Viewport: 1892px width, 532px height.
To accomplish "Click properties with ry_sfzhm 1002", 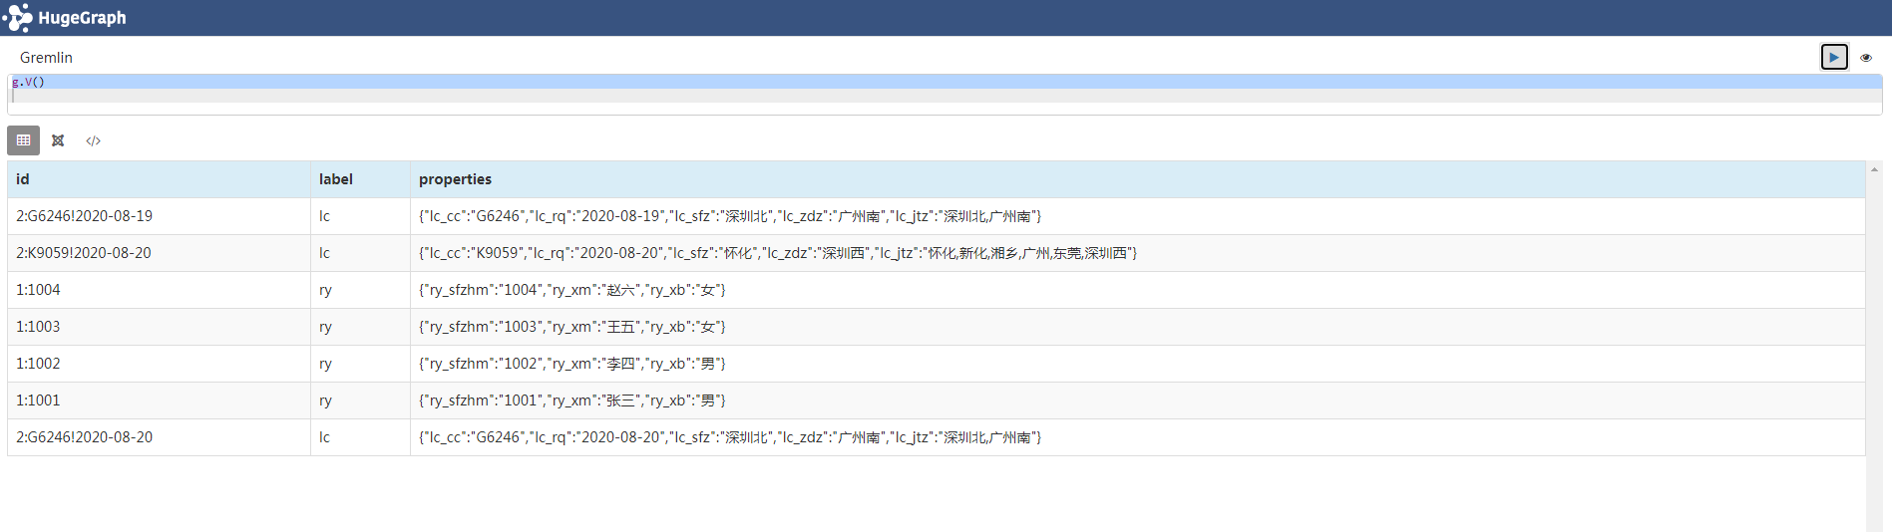I will coord(1137,364).
